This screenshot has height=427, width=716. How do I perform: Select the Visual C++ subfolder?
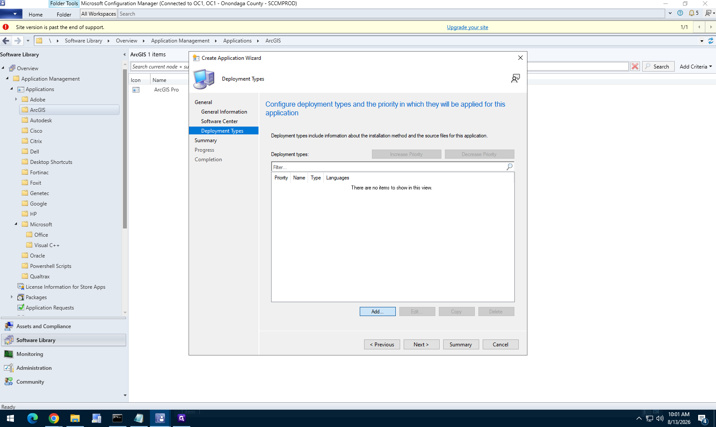click(46, 245)
